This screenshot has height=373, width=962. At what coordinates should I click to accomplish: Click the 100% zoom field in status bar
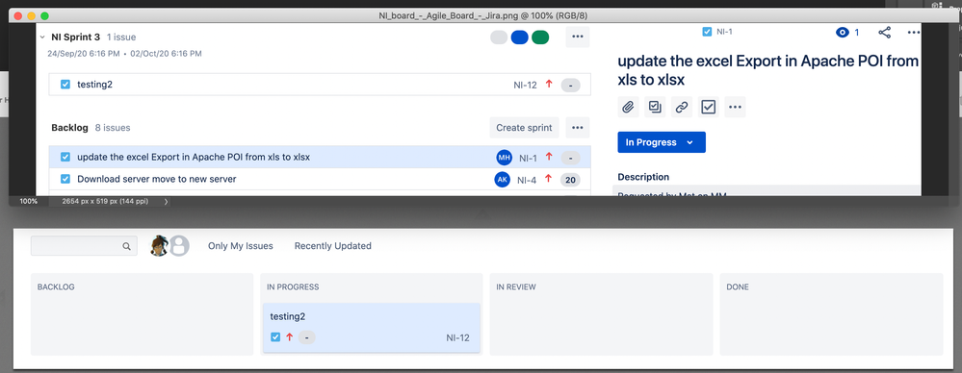pos(28,201)
